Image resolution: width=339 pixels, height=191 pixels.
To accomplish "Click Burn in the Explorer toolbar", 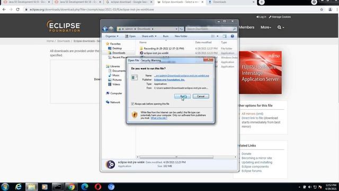I will [166, 36].
